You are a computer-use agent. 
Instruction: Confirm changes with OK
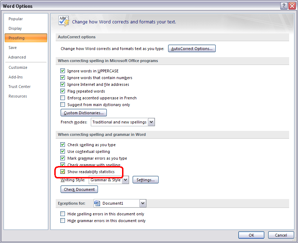click(251, 235)
